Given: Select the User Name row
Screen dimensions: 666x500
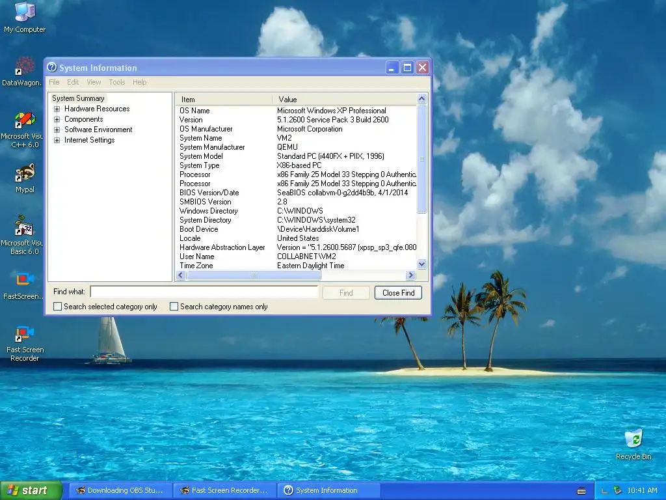Looking at the screenshot, I should pyautogui.click(x=296, y=257).
